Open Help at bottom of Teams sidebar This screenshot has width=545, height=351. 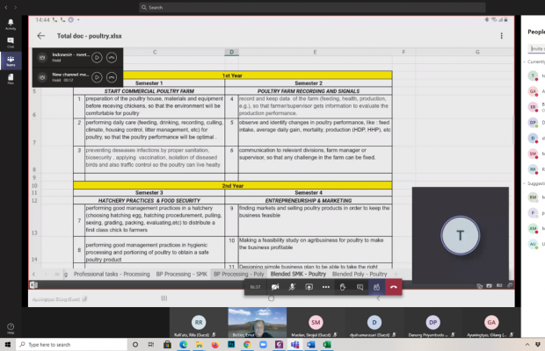point(11,328)
